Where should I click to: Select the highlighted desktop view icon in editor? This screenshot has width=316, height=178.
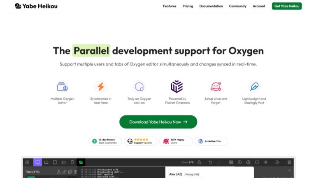(x=37, y=162)
